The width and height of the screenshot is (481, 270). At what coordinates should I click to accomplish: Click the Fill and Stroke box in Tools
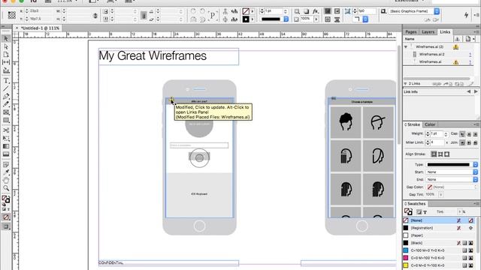[6, 199]
